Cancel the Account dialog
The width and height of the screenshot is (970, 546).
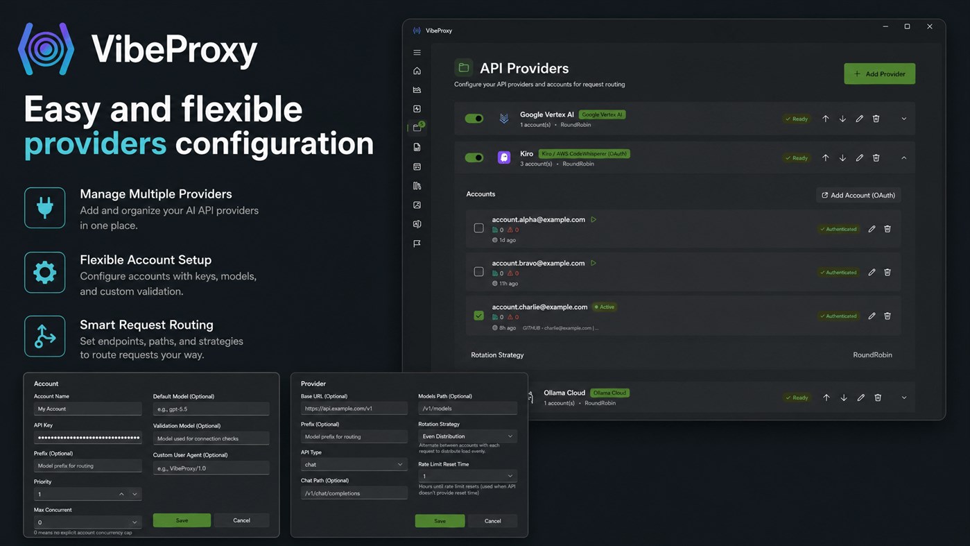pos(241,520)
